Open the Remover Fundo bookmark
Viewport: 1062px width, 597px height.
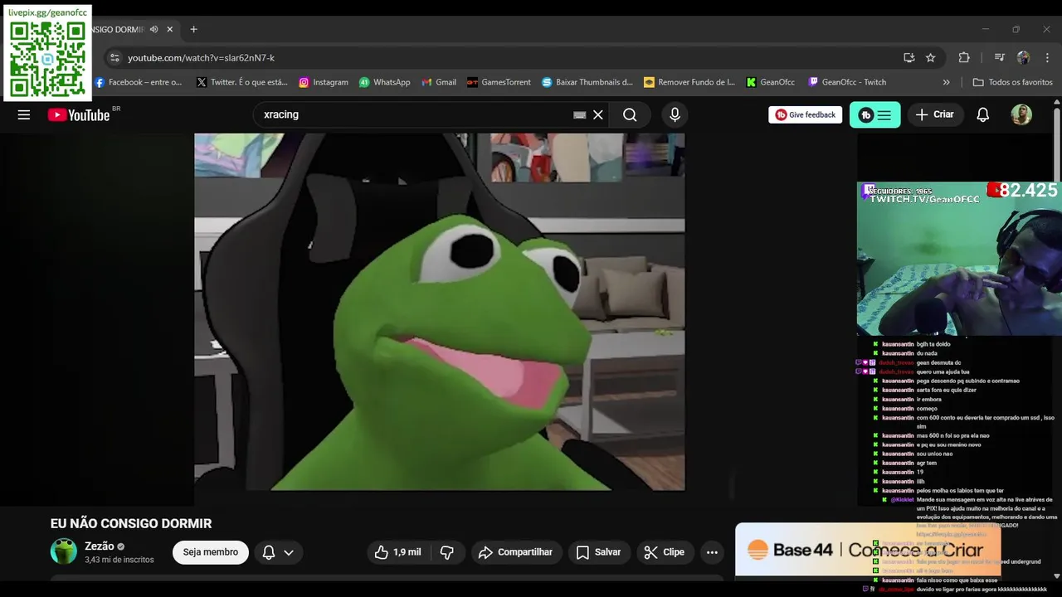pyautogui.click(x=689, y=82)
